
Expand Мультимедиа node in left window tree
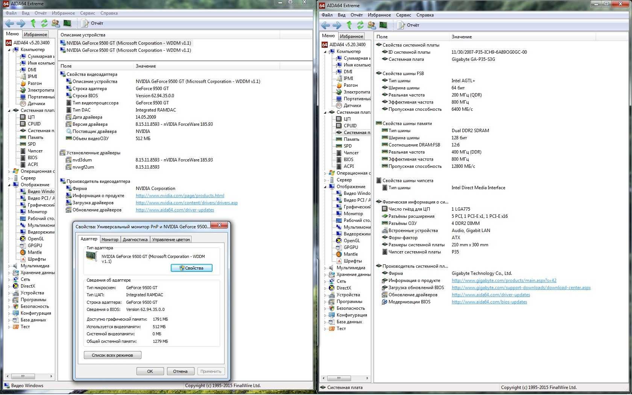[9, 266]
